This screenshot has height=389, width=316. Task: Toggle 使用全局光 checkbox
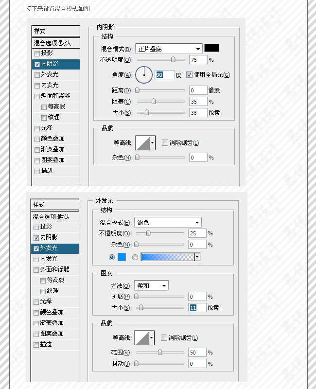(x=190, y=75)
